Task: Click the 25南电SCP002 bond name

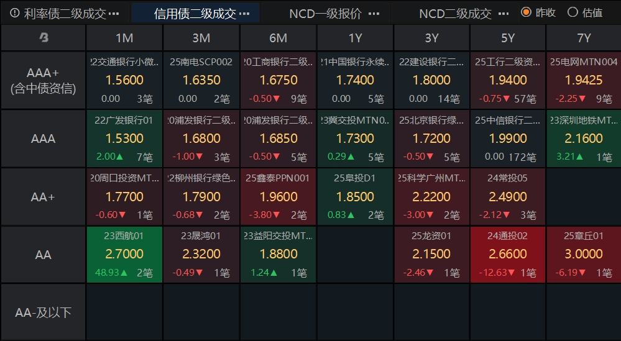Action: (201, 62)
